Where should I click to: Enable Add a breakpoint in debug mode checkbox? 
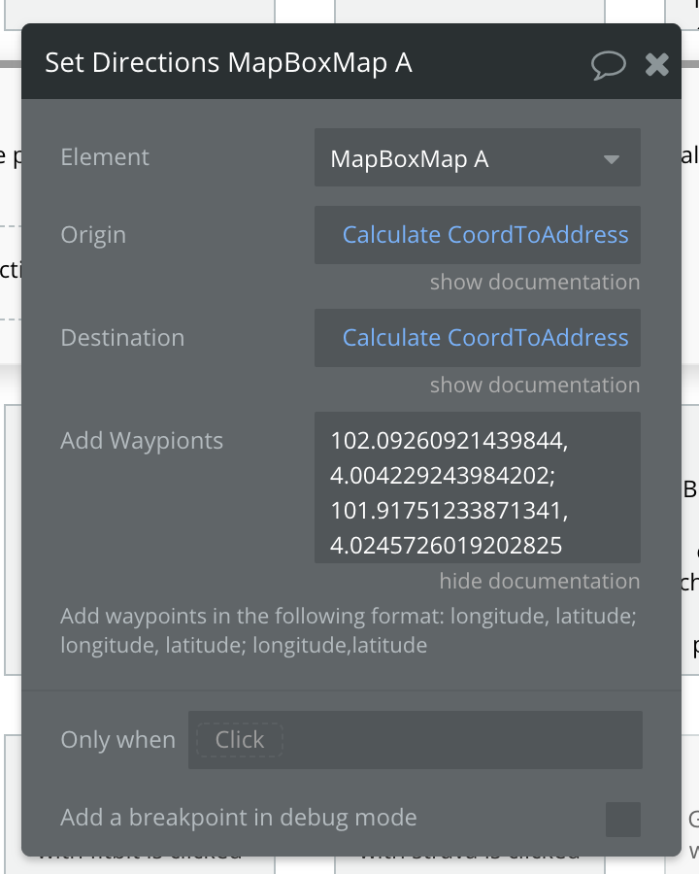pos(622,820)
